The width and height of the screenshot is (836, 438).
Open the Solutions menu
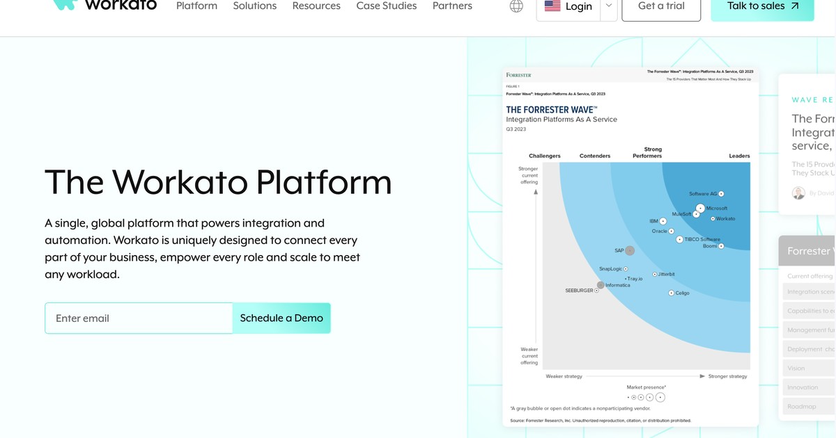pos(255,6)
